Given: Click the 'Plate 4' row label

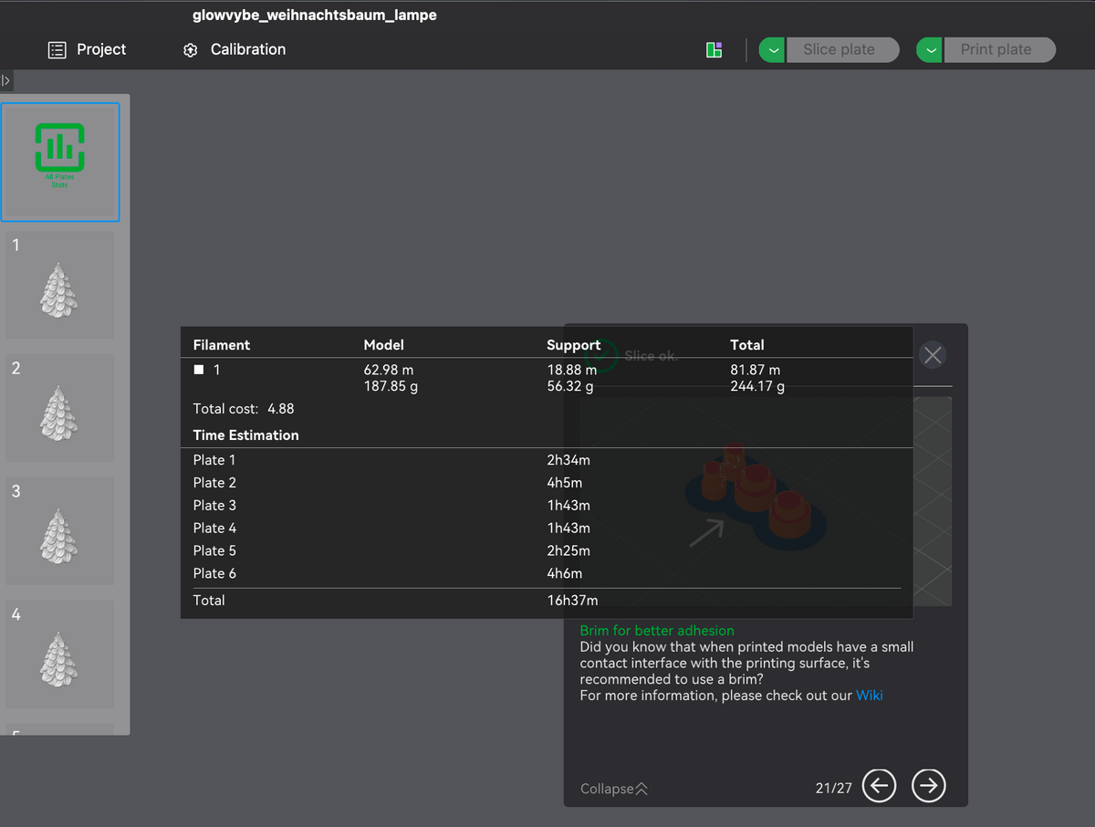Looking at the screenshot, I should click(x=214, y=529).
